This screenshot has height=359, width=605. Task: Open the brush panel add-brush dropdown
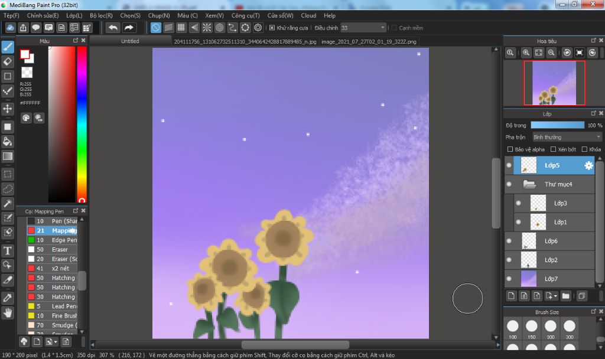pyautogui.click(x=55, y=342)
